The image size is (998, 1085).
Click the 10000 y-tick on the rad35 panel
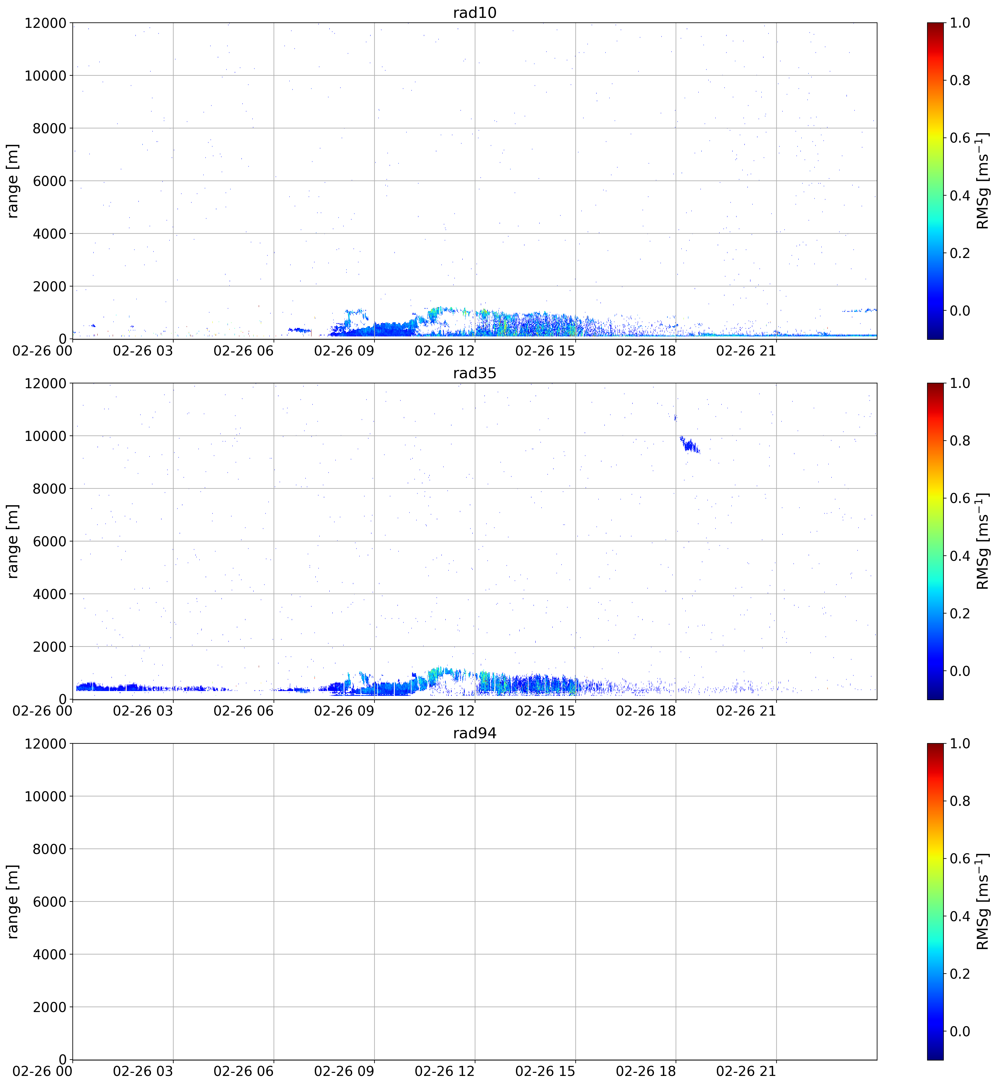45,436
